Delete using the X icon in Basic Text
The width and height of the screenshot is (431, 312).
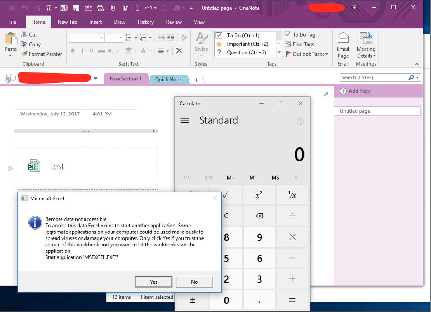pyautogui.click(x=179, y=51)
